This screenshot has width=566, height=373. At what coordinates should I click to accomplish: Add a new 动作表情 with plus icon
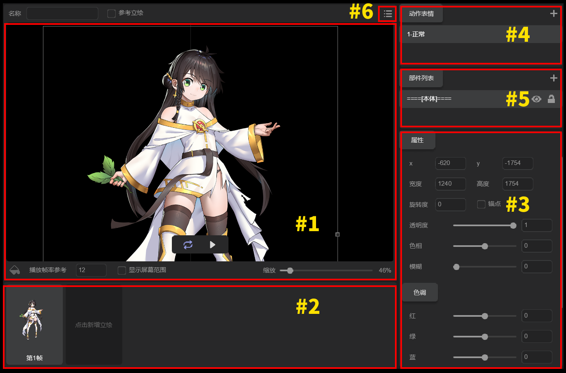[x=554, y=14]
